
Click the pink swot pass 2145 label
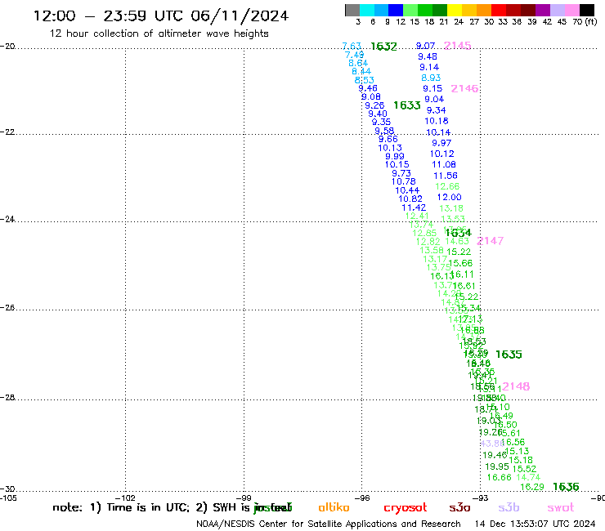tap(457, 46)
